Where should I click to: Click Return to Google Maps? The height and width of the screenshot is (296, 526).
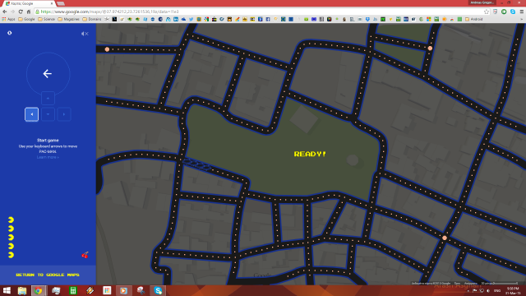[x=48, y=275]
